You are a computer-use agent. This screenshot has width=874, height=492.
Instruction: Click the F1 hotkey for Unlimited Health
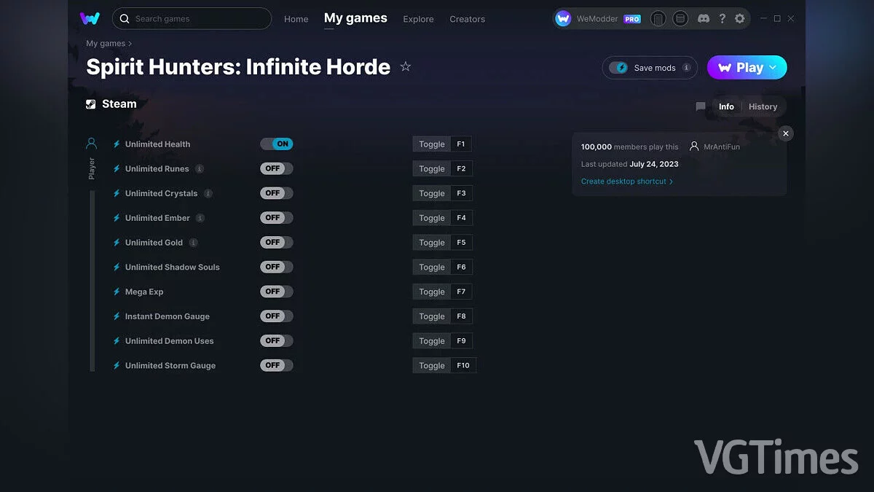(461, 144)
